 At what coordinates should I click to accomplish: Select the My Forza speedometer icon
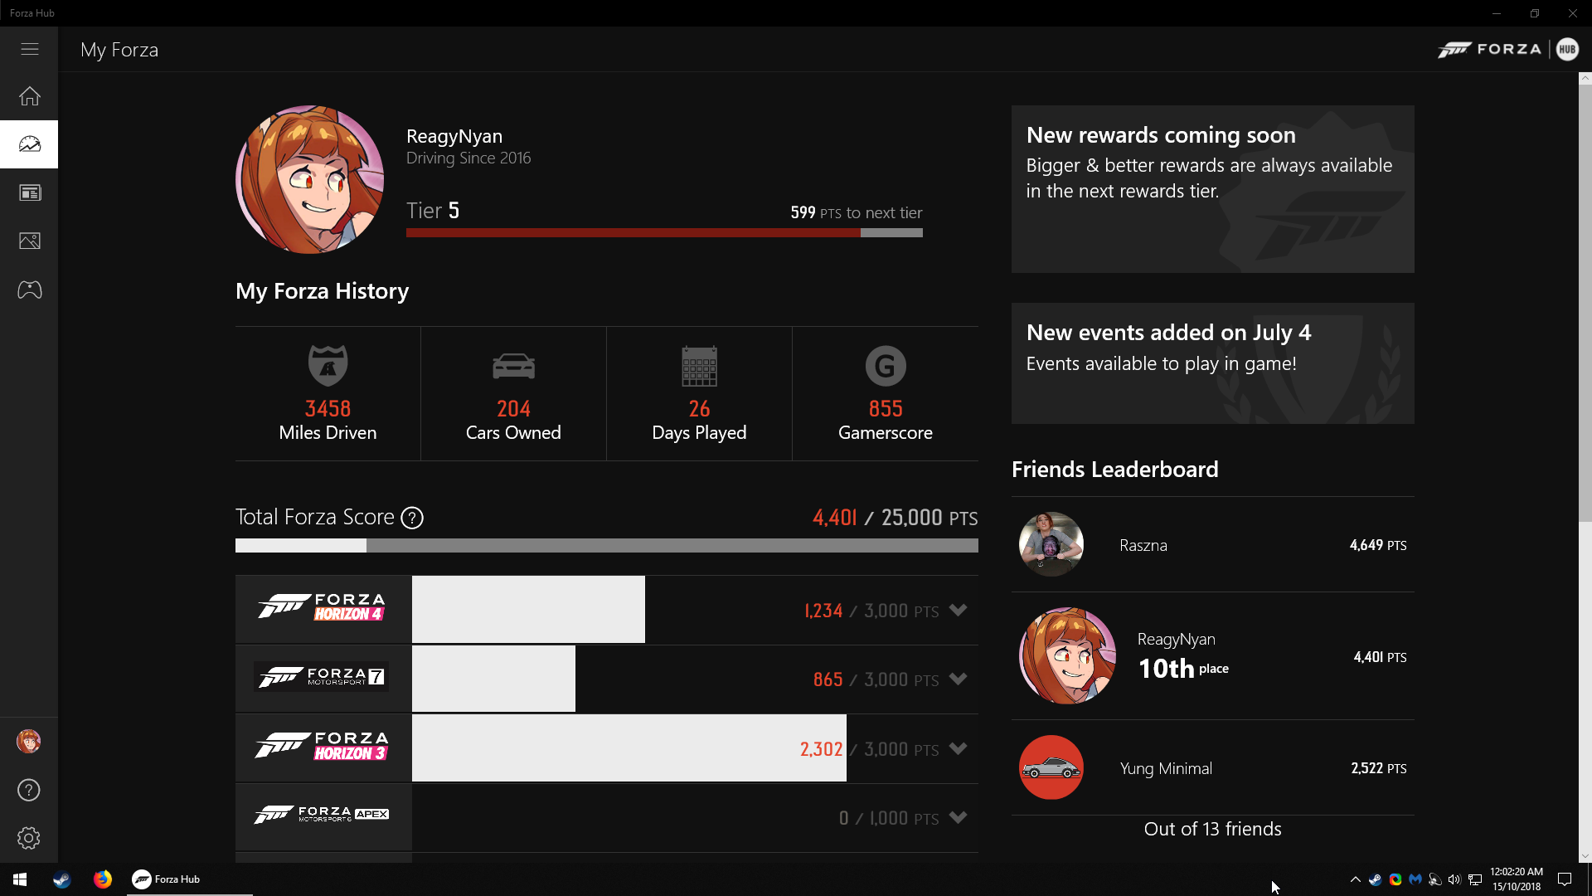(x=29, y=144)
